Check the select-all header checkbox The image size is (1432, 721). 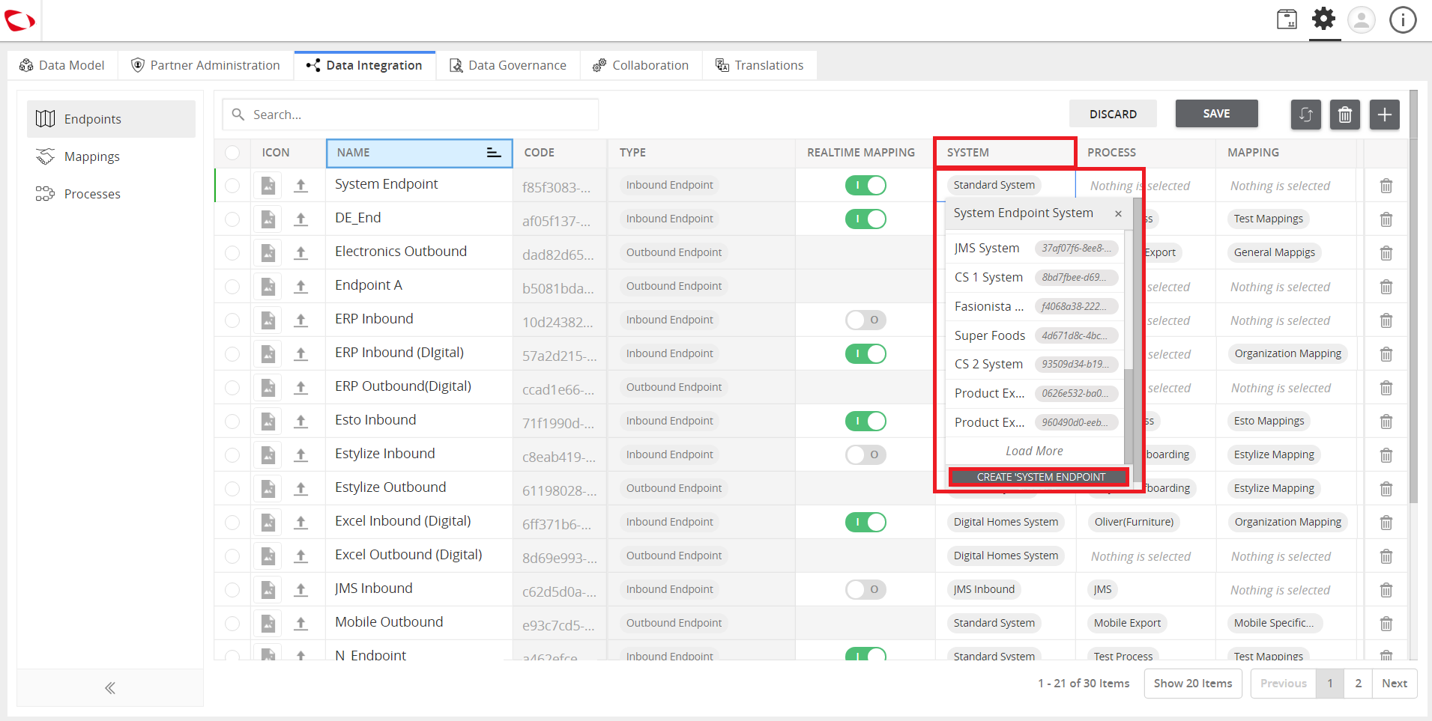(x=232, y=152)
